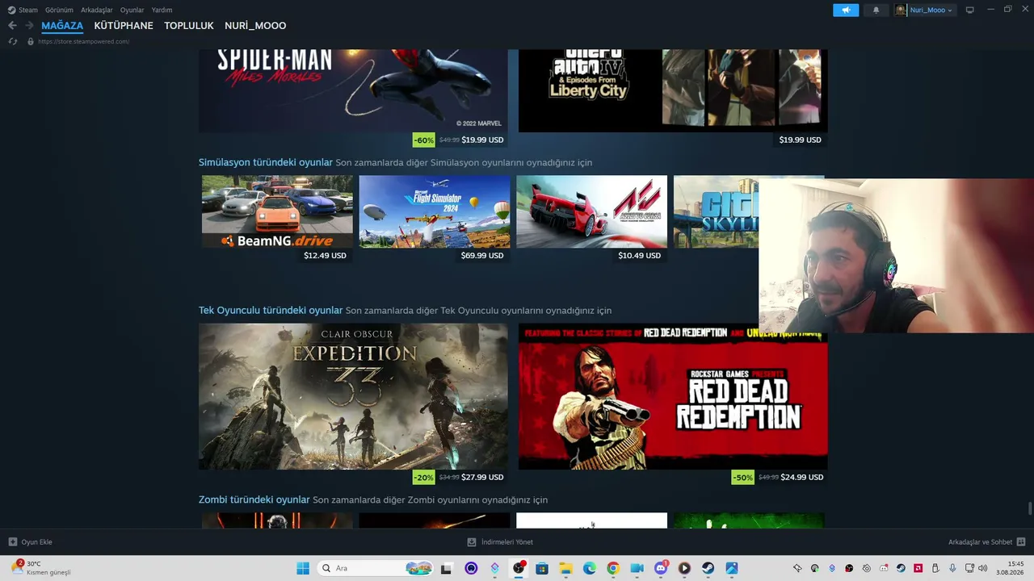1034x581 pixels.
Task: Open Arkadaşlar ve Sohbet panel
Action: [986, 542]
